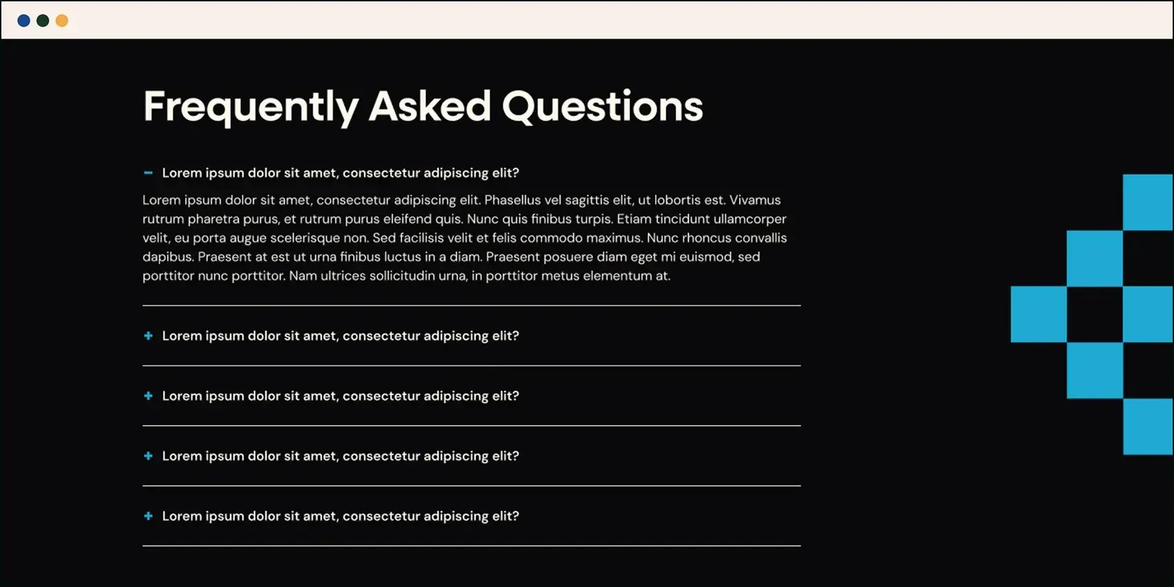Click the green window control dot
Screen dimensions: 1174x587
click(x=43, y=20)
